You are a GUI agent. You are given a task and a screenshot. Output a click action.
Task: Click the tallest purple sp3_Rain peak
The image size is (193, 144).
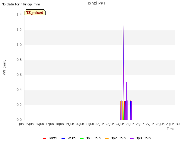[123, 25]
